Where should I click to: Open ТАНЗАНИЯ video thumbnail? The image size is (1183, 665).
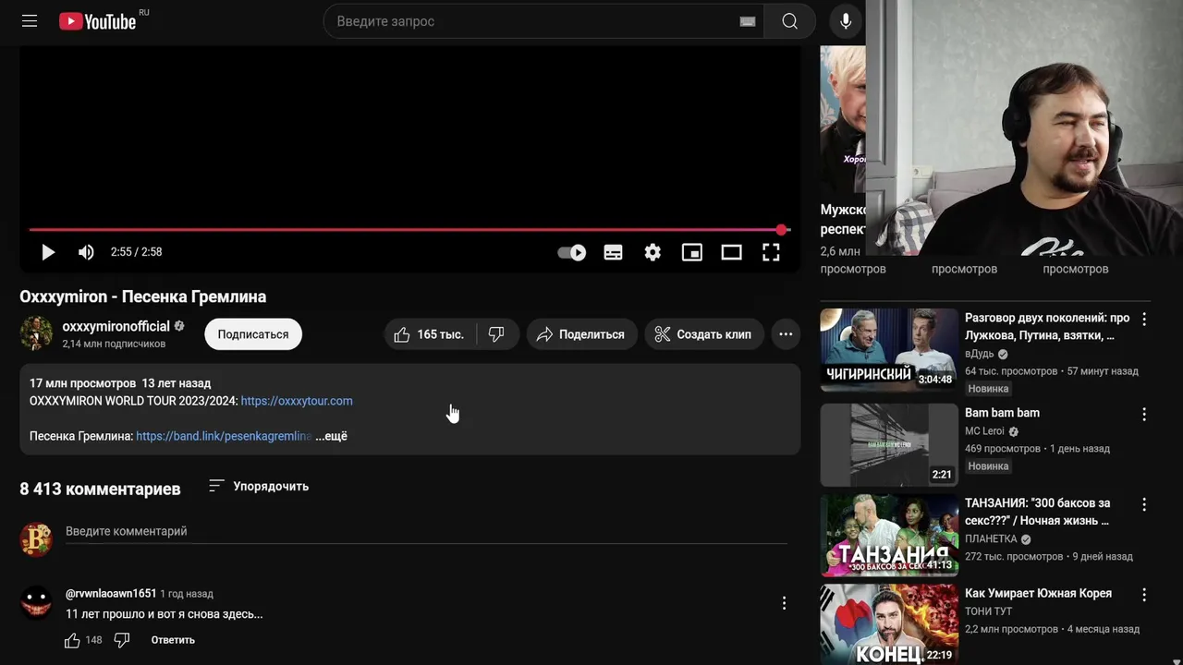(889, 536)
